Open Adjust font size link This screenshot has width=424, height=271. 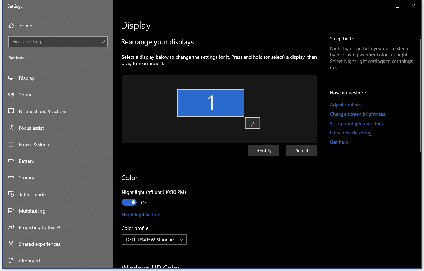tap(346, 105)
